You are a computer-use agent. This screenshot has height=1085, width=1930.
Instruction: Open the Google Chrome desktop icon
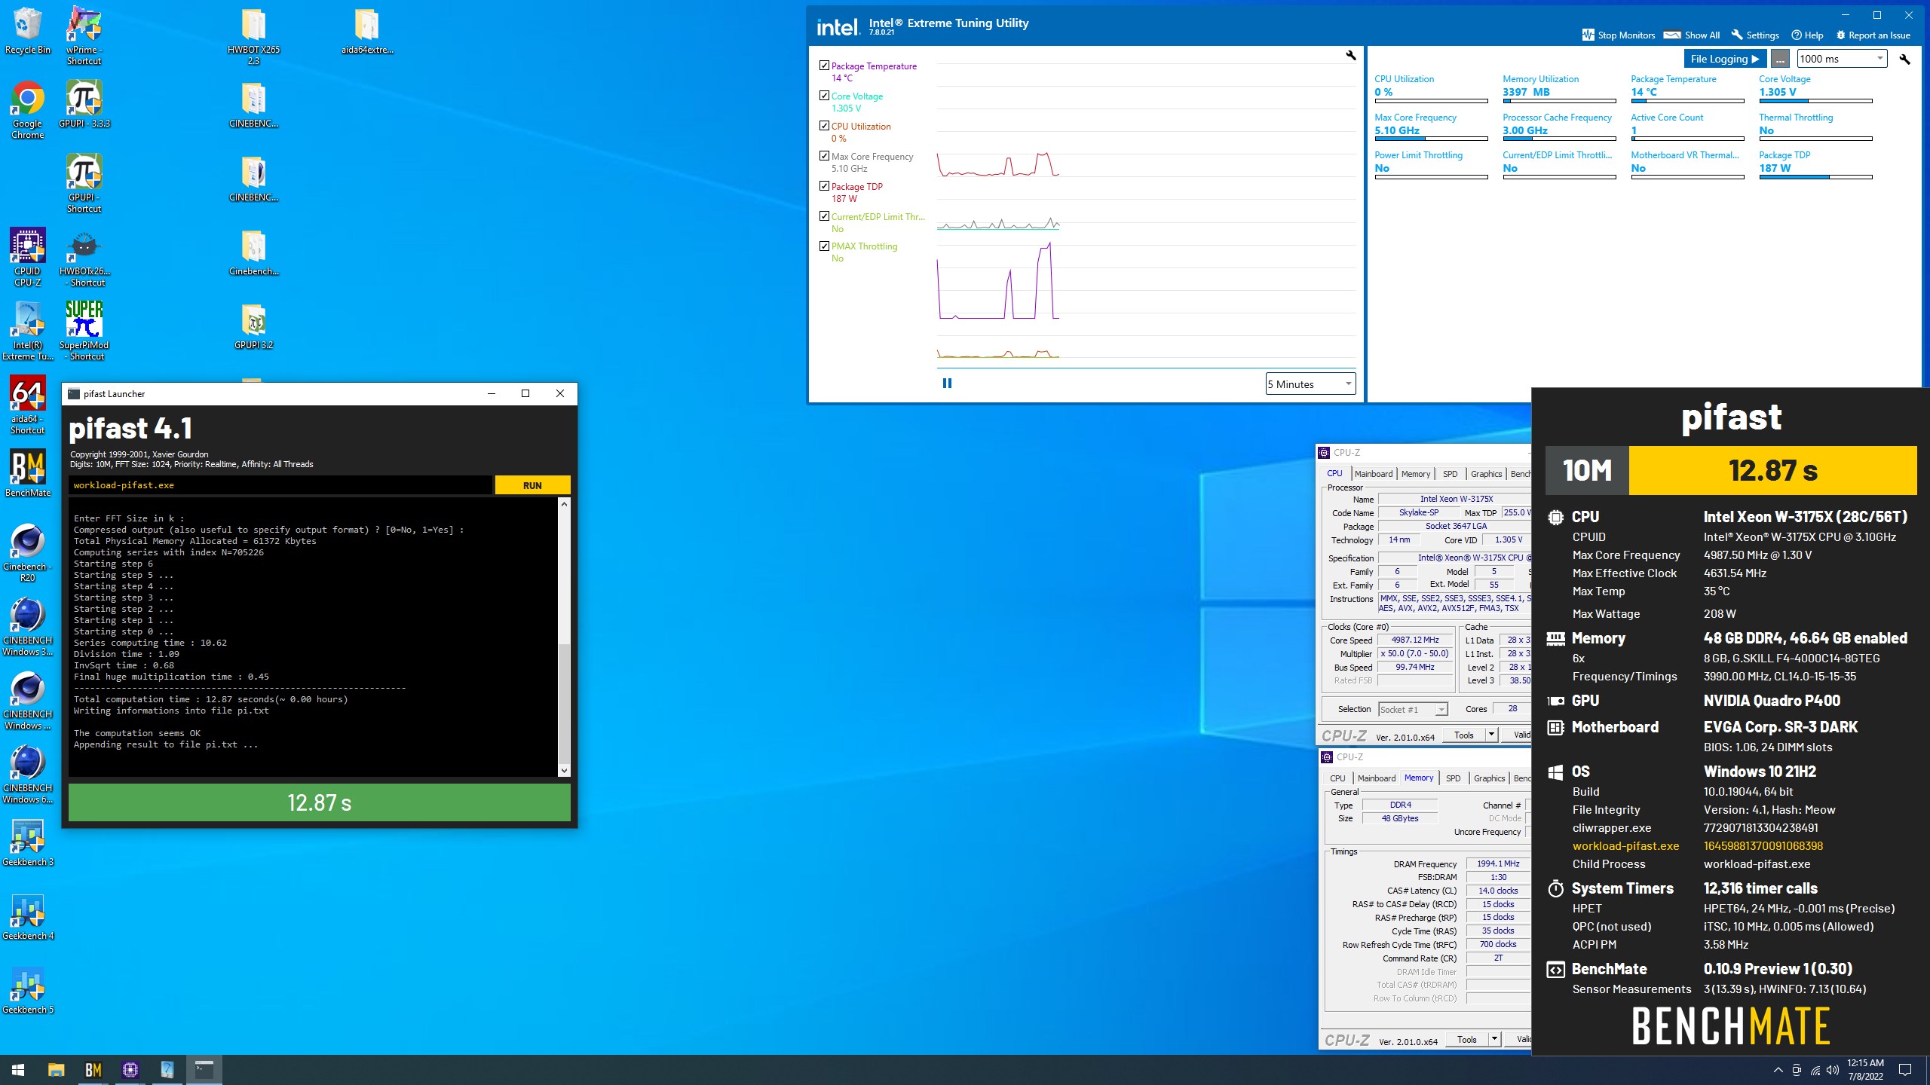[x=27, y=110]
